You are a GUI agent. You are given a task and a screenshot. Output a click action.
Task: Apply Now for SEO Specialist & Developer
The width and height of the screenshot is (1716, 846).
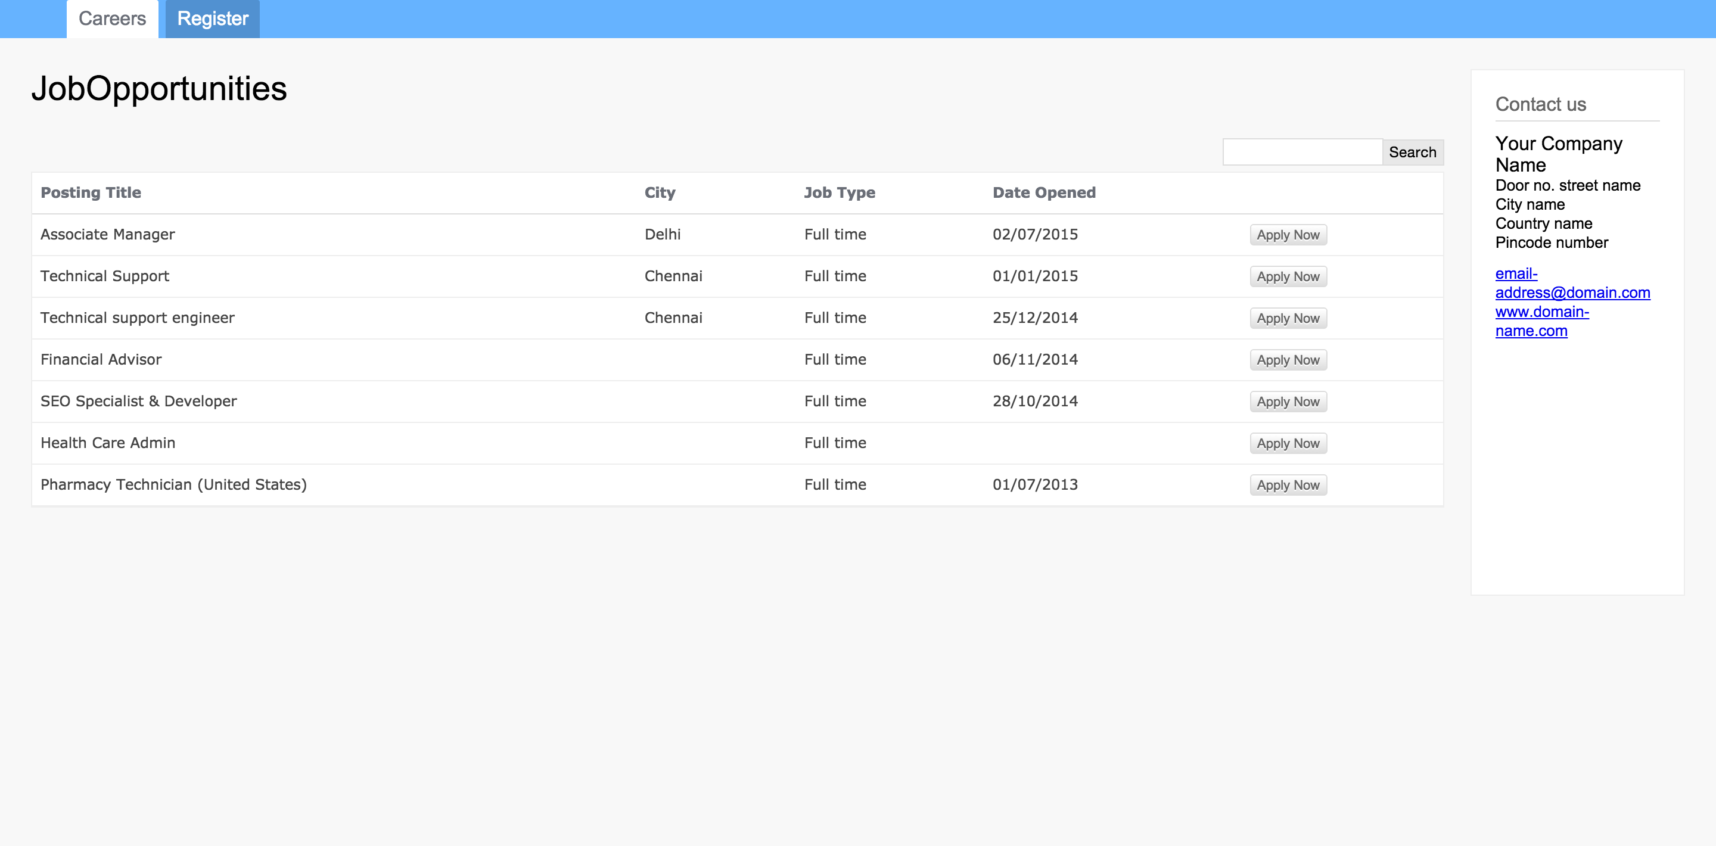[1288, 402]
